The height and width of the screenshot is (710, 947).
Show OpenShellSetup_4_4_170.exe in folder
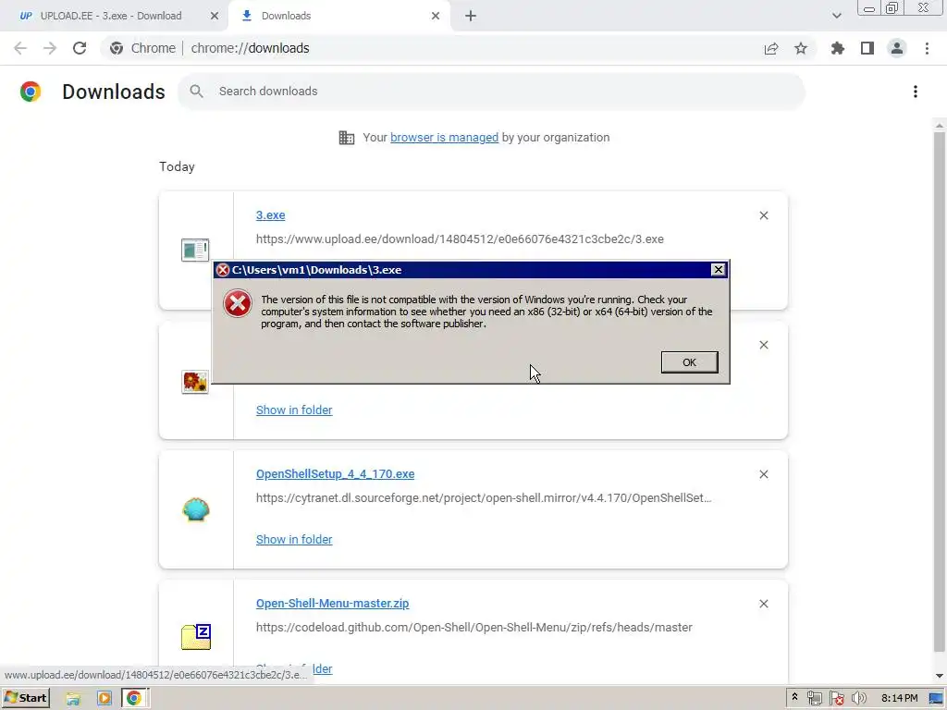[294, 539]
